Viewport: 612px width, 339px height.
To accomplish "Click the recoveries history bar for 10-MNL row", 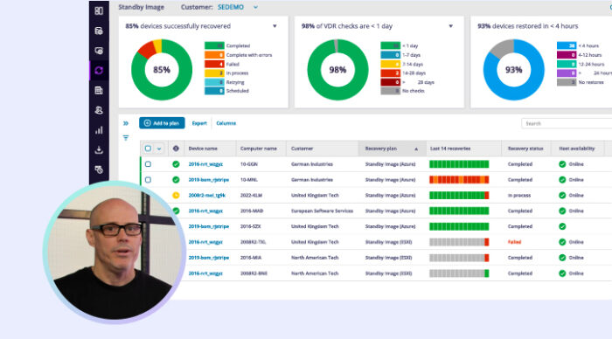I will click(x=459, y=180).
